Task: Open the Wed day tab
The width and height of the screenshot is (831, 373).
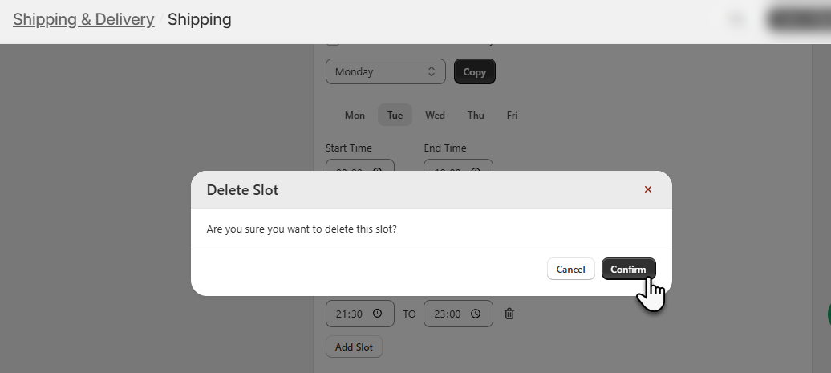Action: tap(435, 115)
